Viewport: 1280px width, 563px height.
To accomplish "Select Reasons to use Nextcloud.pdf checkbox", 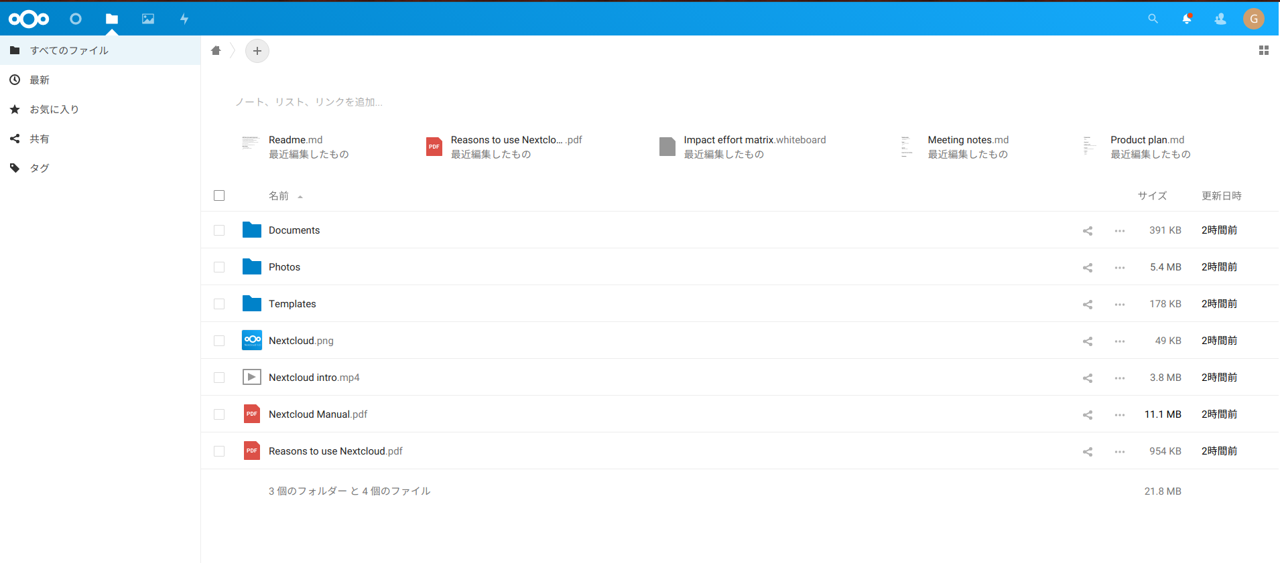I will (219, 451).
